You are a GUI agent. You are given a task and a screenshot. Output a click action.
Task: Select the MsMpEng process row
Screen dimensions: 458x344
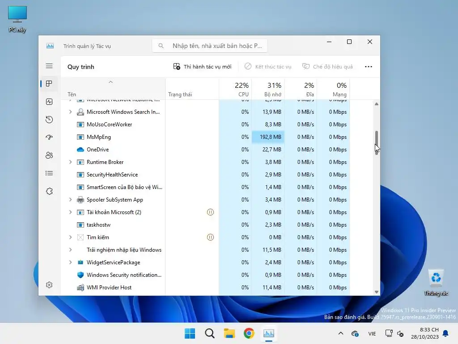click(205, 137)
